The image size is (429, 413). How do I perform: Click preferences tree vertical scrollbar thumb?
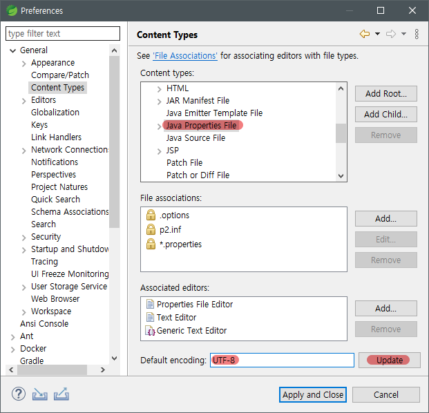pos(114,142)
